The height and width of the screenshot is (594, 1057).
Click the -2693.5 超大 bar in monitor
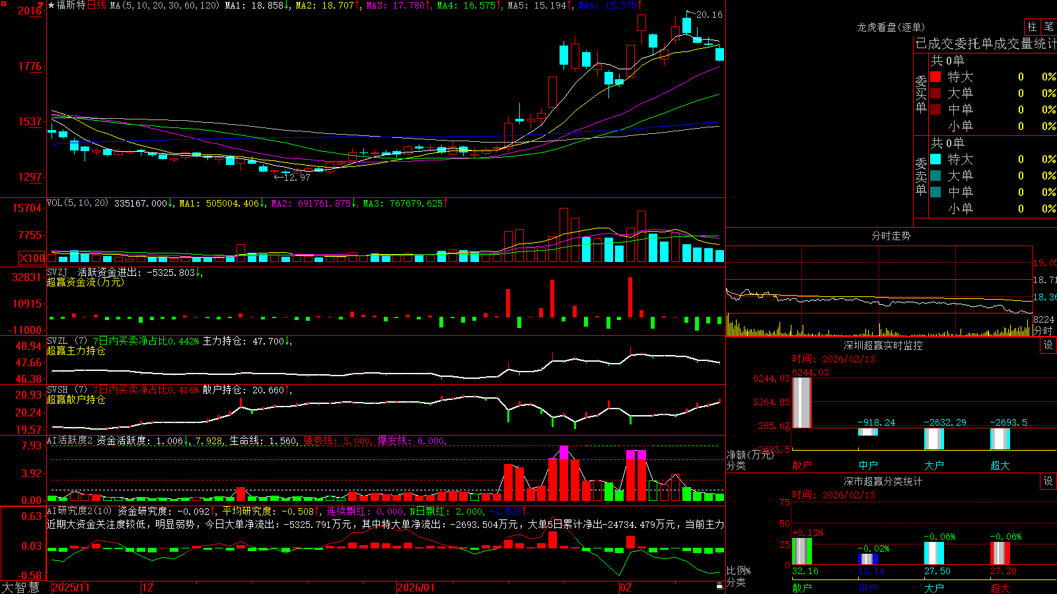click(x=1000, y=439)
